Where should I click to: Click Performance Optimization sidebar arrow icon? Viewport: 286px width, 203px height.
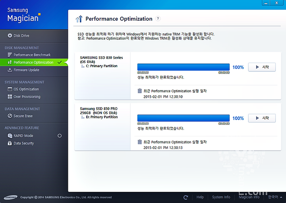point(10,62)
